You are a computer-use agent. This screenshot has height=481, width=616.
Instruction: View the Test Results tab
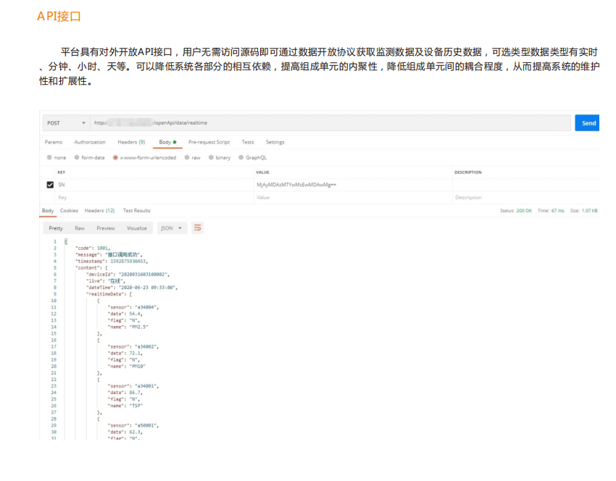point(136,211)
